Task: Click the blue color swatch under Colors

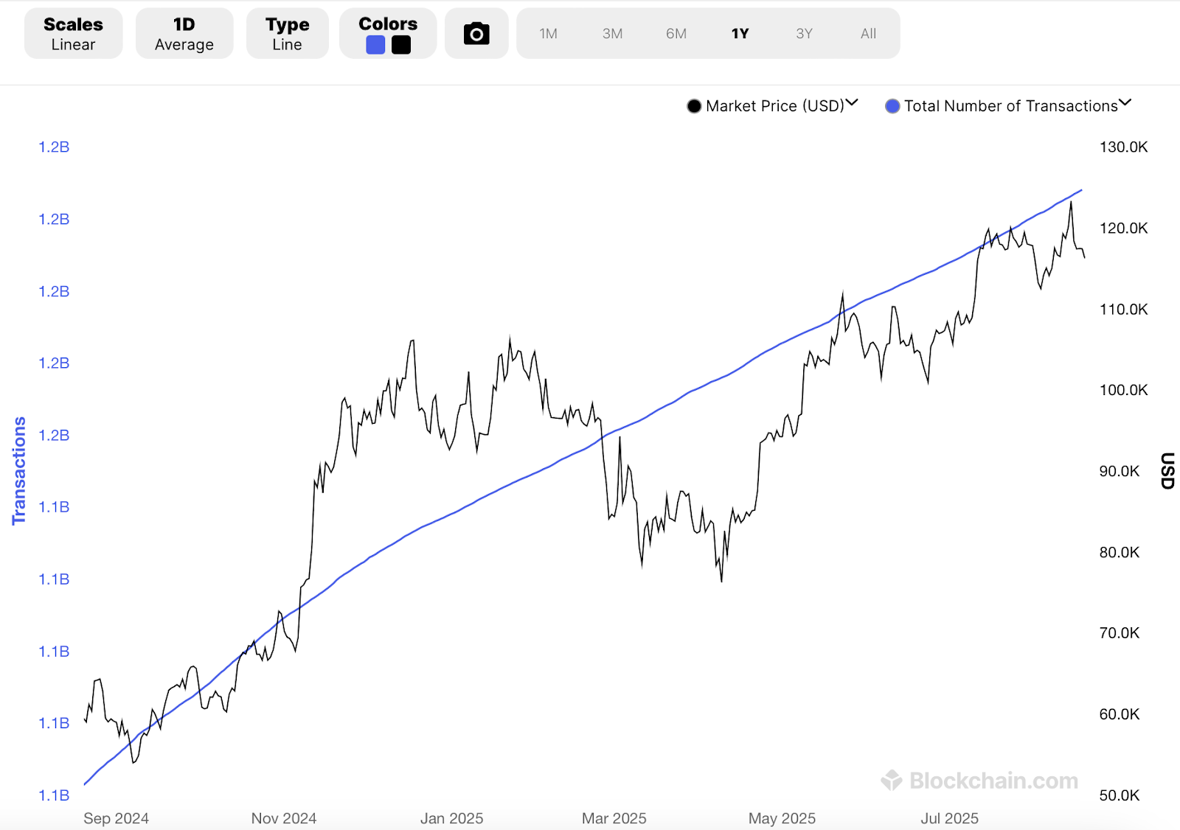Action: [375, 44]
